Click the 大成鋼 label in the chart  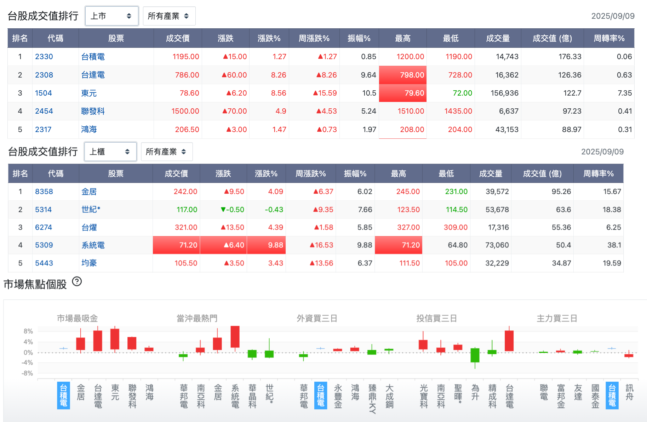[x=389, y=396]
